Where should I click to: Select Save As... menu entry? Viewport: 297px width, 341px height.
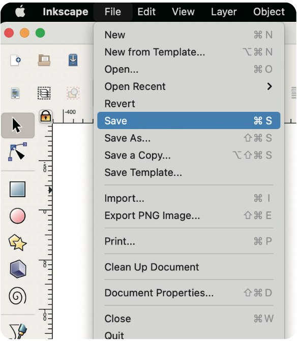pyautogui.click(x=189, y=138)
